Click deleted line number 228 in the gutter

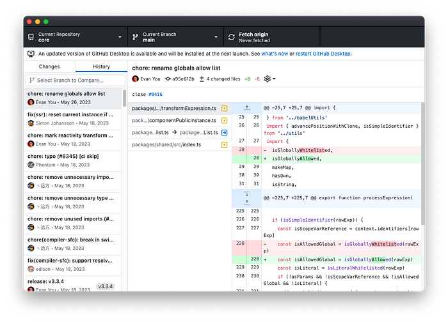coord(240,243)
